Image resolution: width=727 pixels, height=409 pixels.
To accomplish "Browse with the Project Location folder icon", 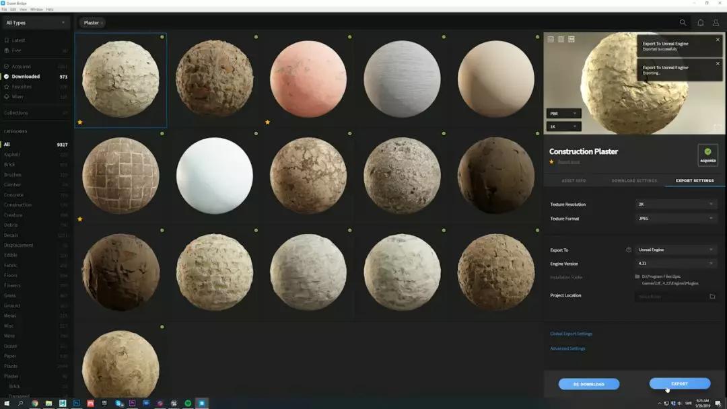I will point(712,296).
